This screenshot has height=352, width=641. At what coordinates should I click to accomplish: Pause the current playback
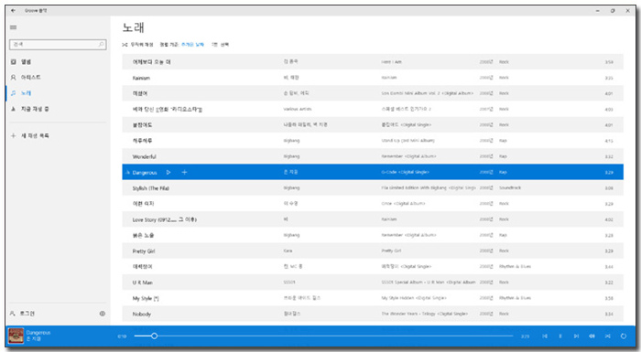click(560, 336)
